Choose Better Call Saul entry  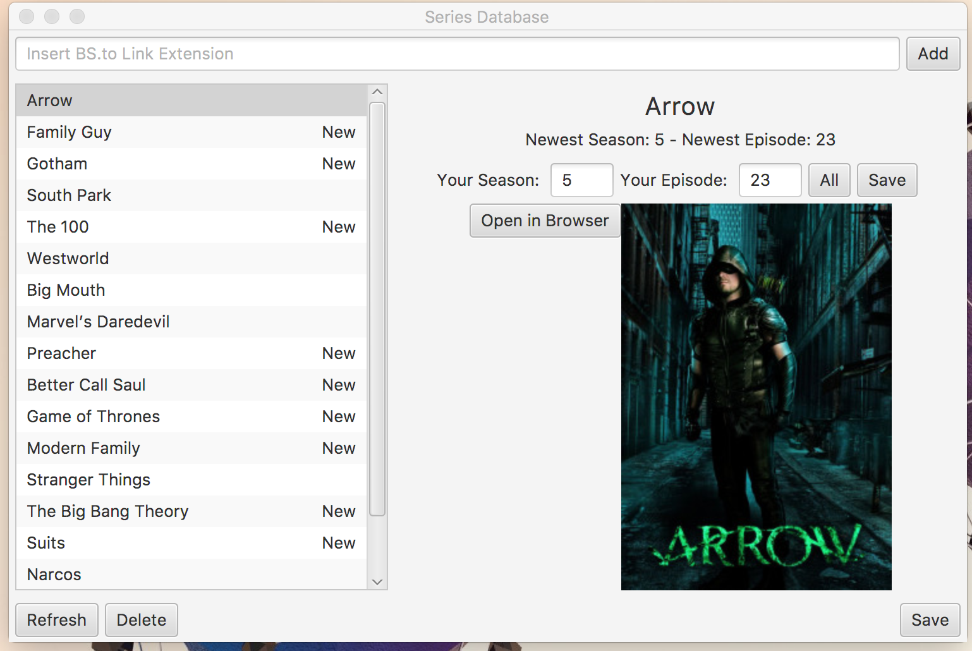[191, 385]
